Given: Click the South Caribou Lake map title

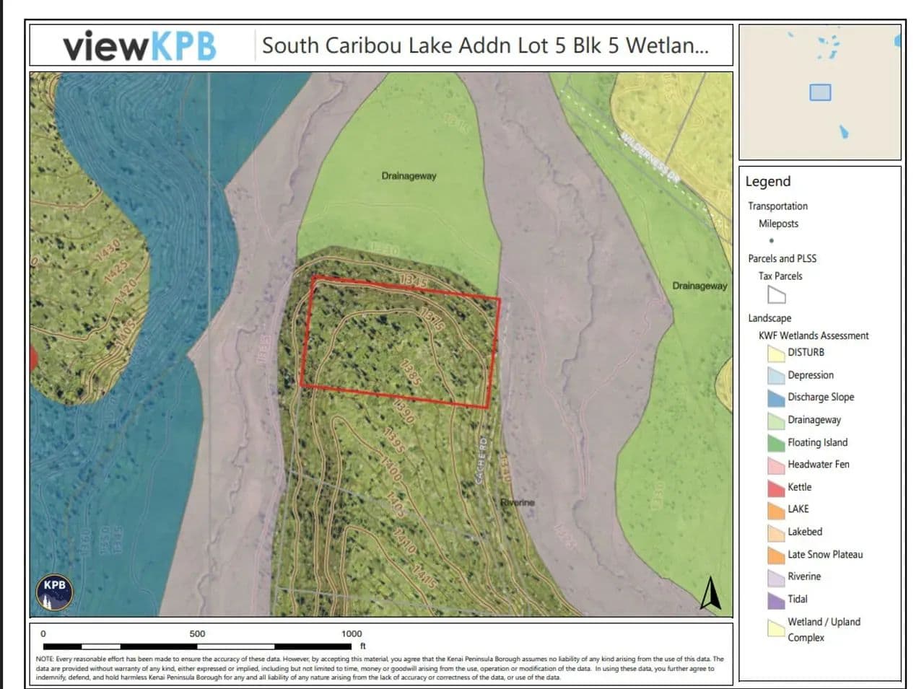Looking at the screenshot, I should click(x=484, y=45).
